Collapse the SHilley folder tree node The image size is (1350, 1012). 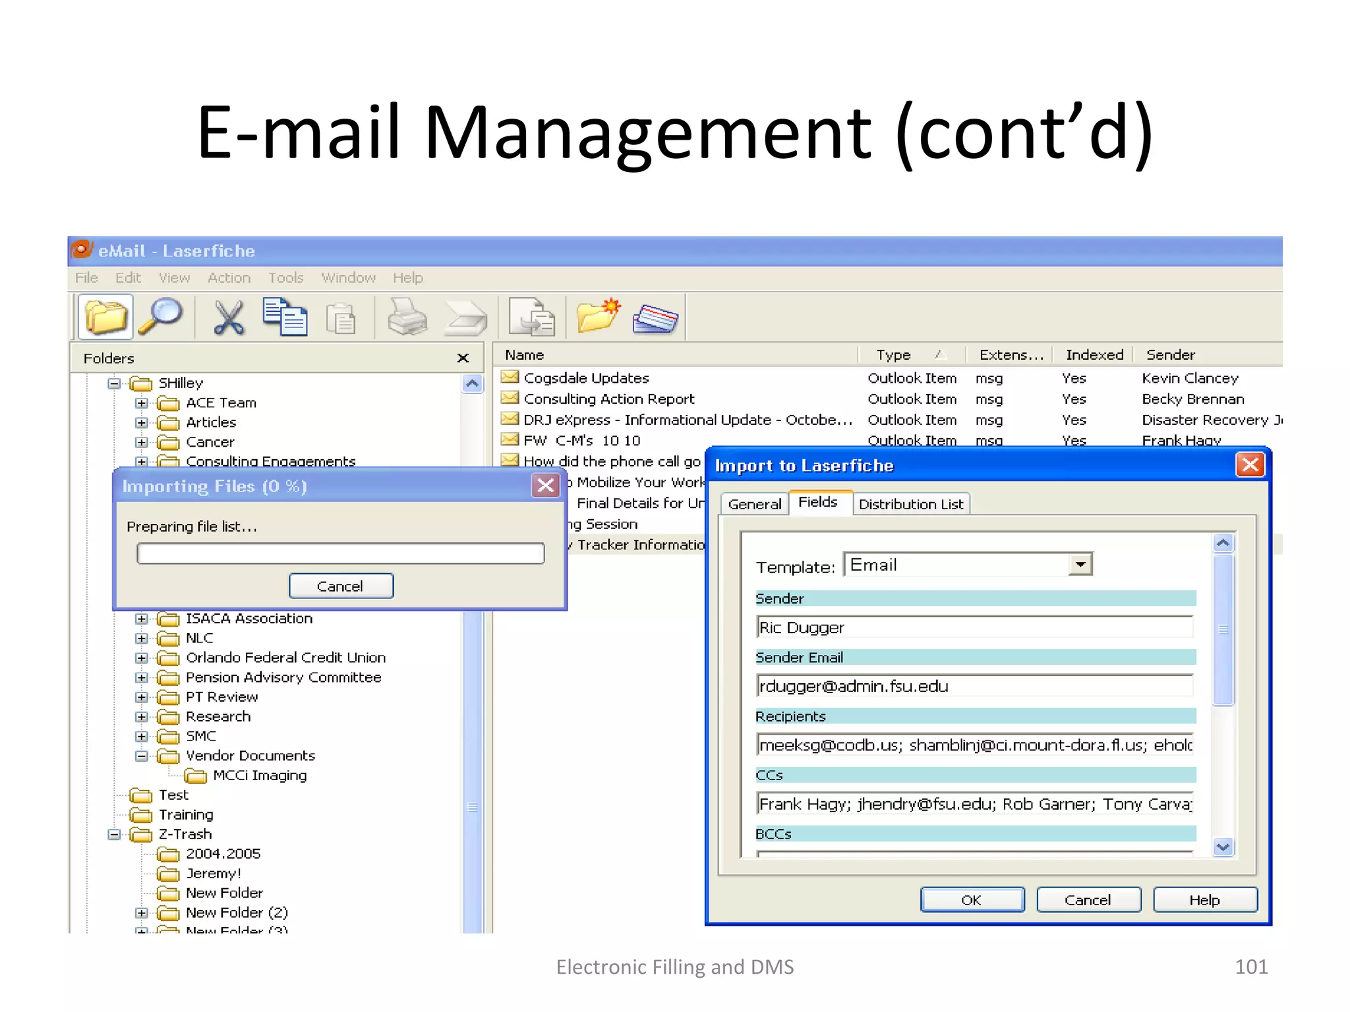point(114,383)
